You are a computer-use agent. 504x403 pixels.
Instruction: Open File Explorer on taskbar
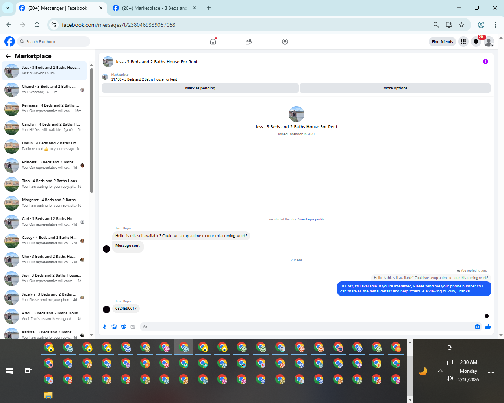coord(48,395)
